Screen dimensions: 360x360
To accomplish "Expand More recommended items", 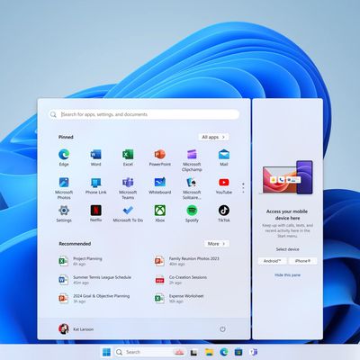I will click(217, 244).
